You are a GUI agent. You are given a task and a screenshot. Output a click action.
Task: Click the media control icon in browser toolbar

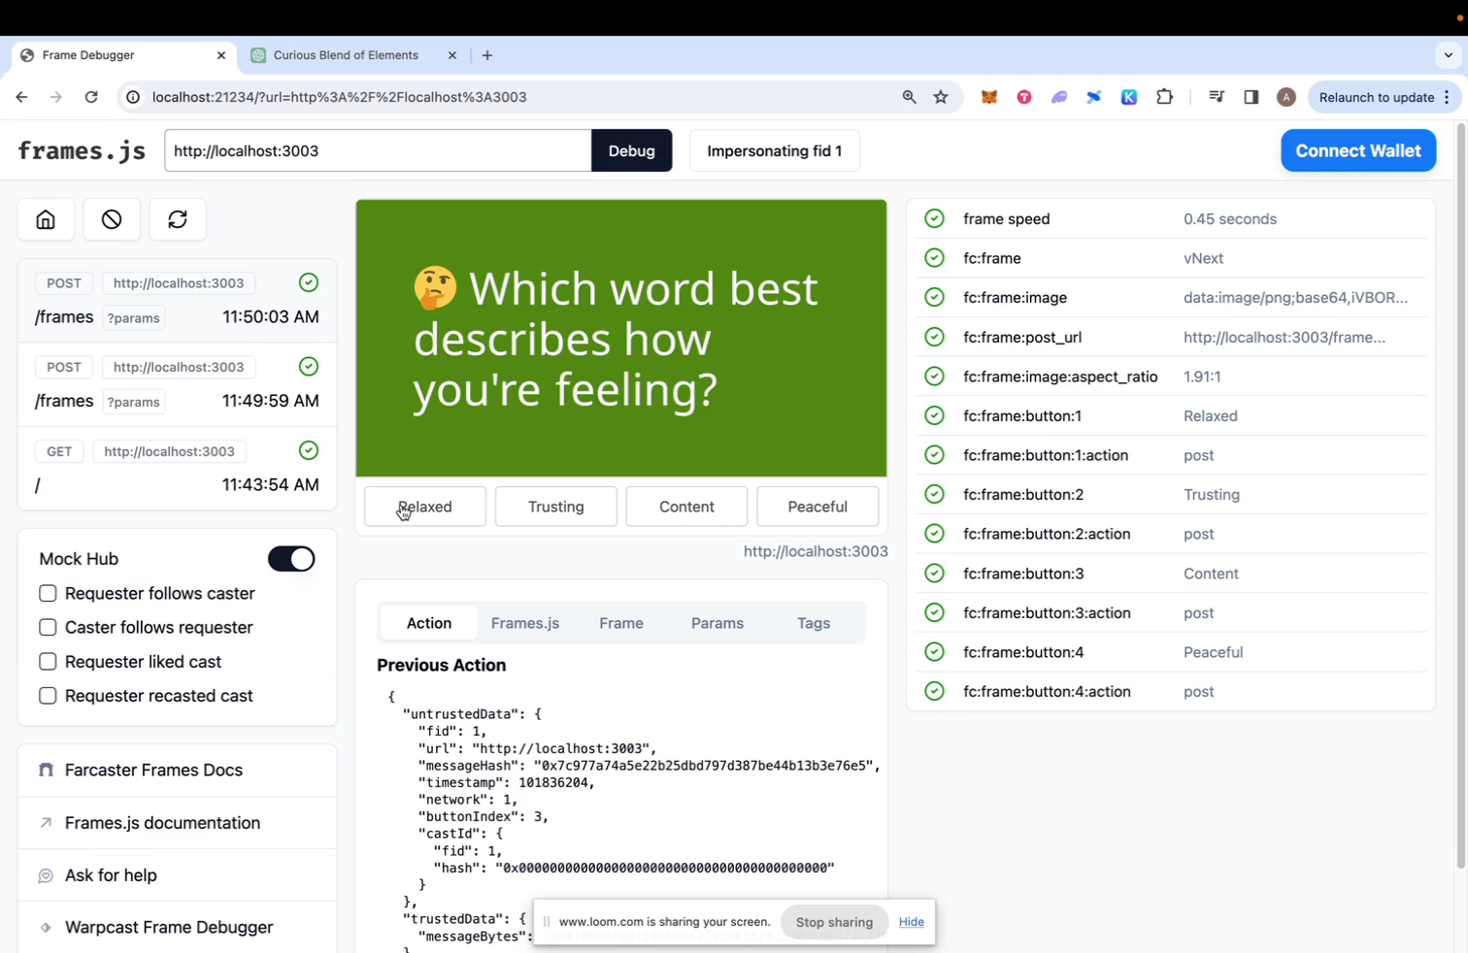1216,97
